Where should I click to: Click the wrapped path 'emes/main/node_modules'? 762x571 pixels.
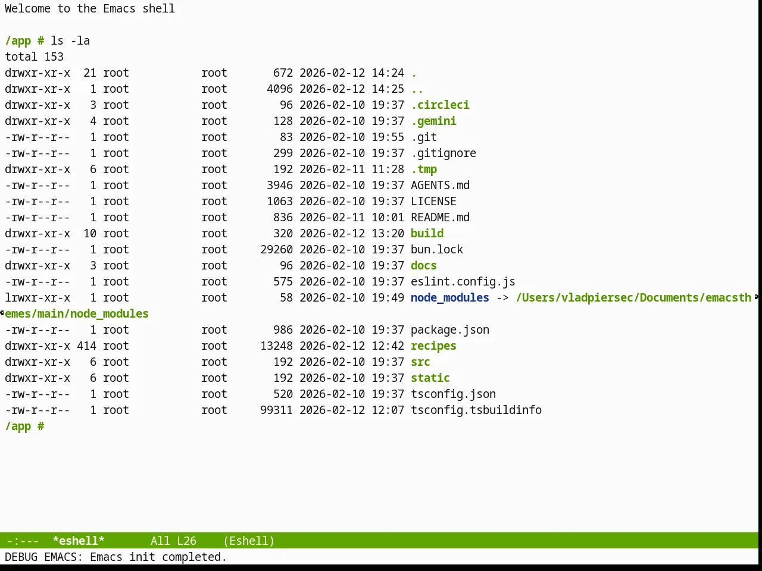(77, 314)
